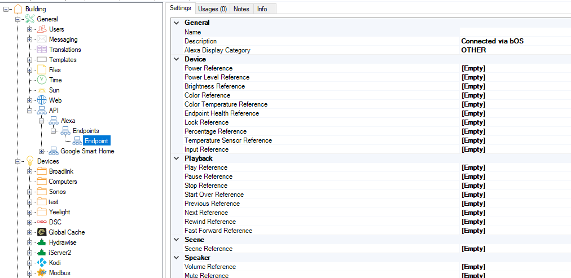
Task: Click the Messaging envelope icon
Action: (x=42, y=39)
